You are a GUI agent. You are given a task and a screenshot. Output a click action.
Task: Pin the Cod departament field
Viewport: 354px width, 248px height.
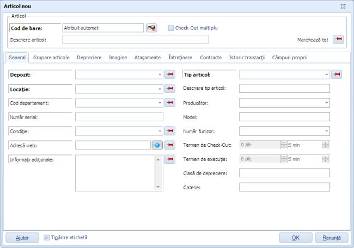[x=170, y=103]
